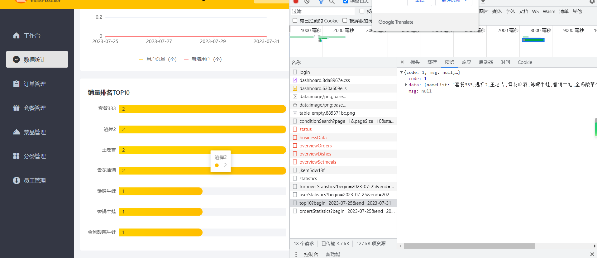
Task: Select the top10 request row
Action: click(x=343, y=203)
